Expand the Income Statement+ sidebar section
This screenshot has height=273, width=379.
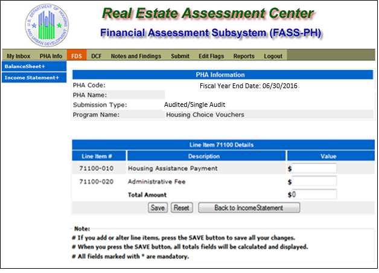pyautogui.click(x=31, y=77)
